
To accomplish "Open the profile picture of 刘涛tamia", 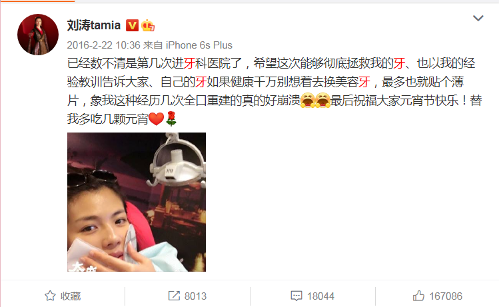I will (x=38, y=35).
